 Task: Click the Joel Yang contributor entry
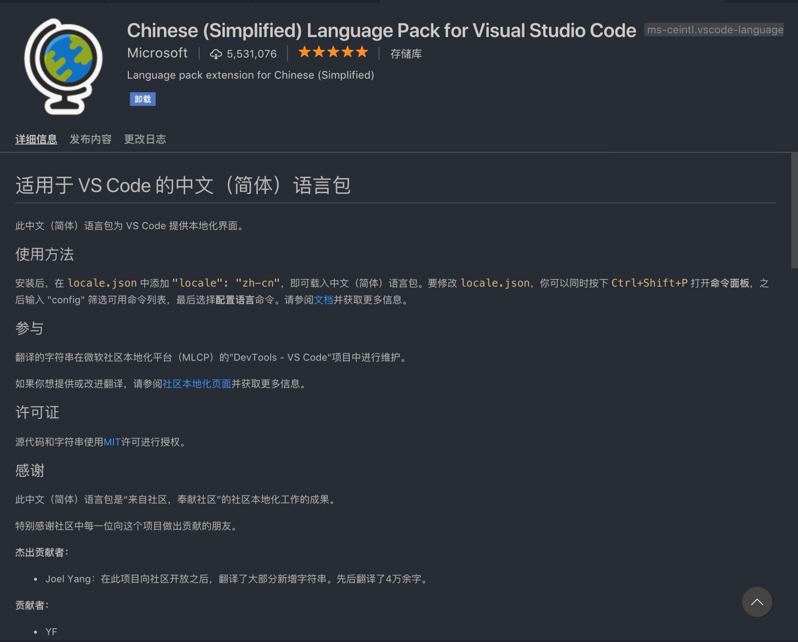tap(237, 579)
